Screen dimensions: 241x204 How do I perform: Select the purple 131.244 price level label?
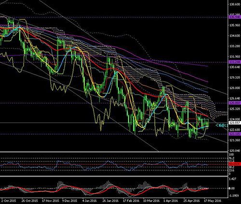pyautogui.click(x=234, y=62)
